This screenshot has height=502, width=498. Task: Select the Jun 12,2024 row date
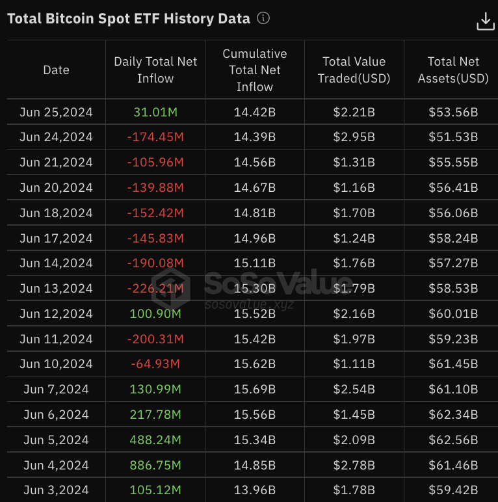[56, 313]
